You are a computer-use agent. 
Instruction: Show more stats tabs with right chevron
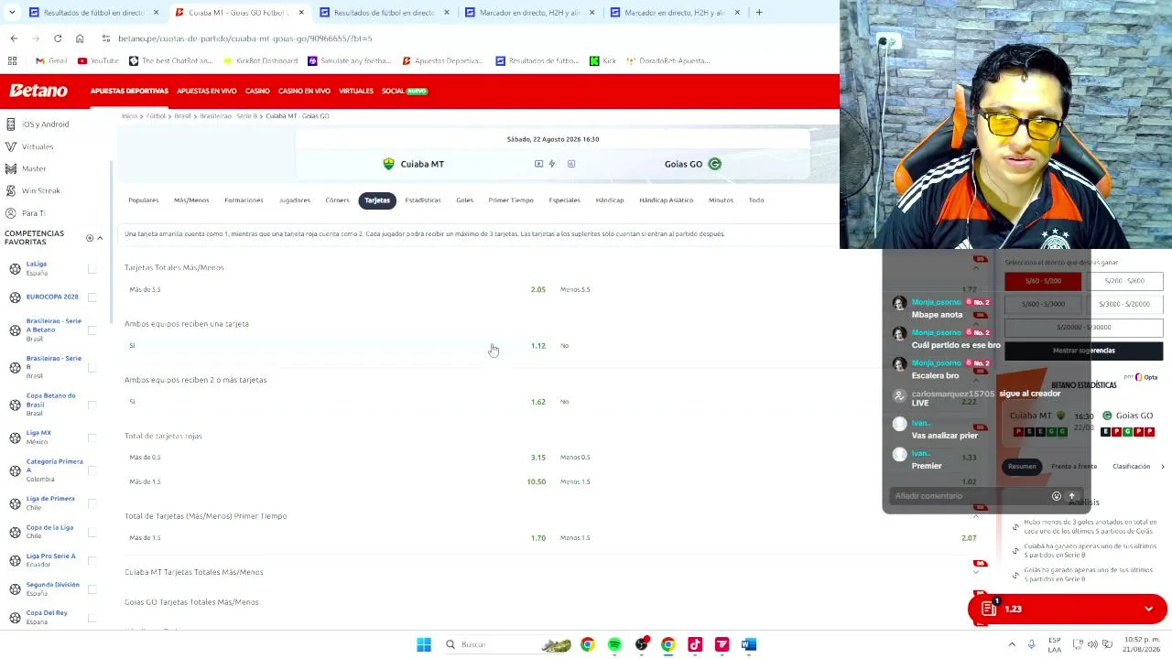click(1163, 467)
